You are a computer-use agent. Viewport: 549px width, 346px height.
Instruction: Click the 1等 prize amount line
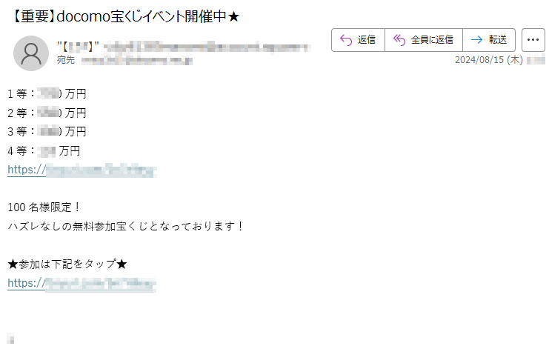pos(47,94)
